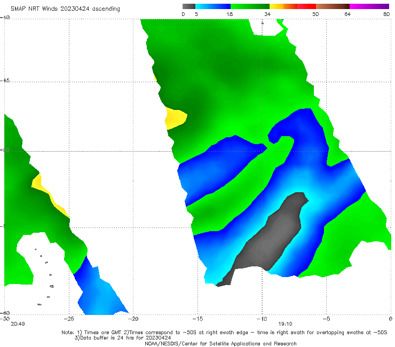
Task: Click the longitude axis label '-10'
Action: click(262, 319)
